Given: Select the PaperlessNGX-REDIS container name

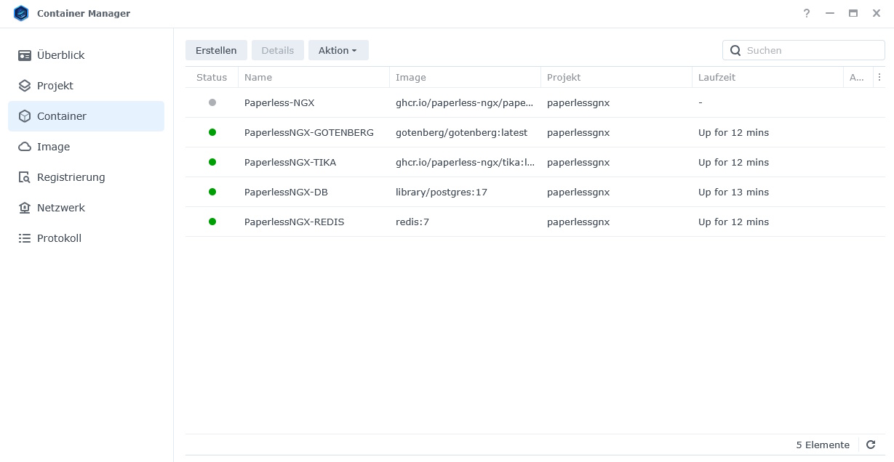Looking at the screenshot, I should [295, 222].
